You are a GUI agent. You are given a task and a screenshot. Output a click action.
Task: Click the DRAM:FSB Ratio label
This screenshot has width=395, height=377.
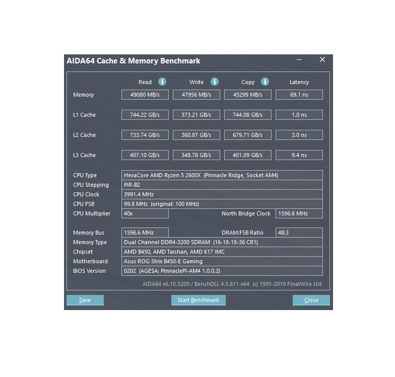(x=242, y=233)
